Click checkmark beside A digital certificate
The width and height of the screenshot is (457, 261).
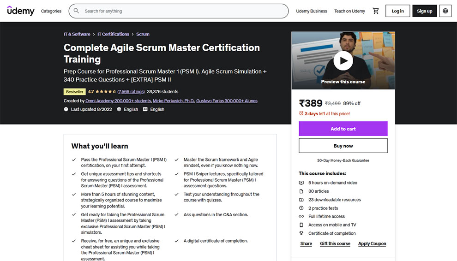coord(177,241)
